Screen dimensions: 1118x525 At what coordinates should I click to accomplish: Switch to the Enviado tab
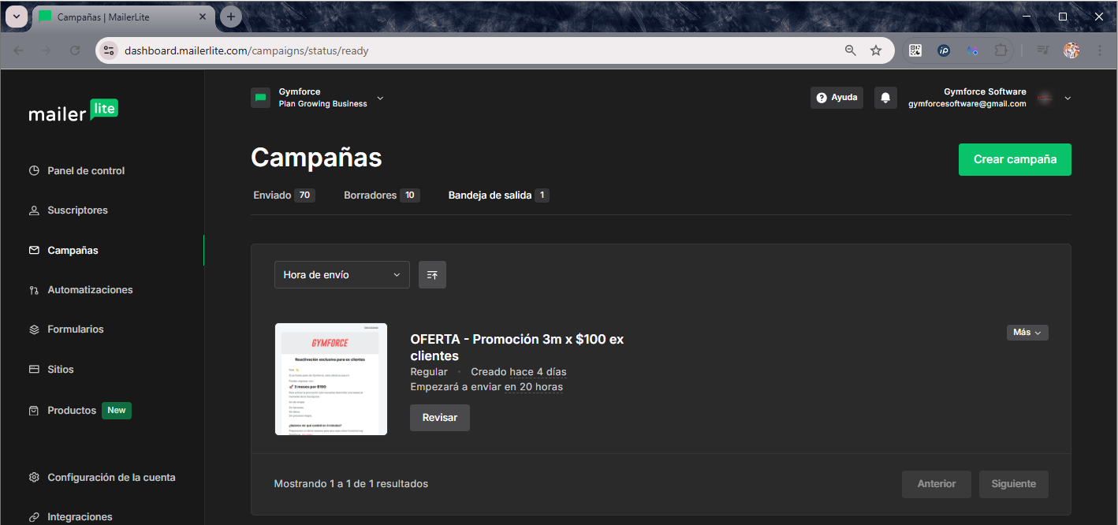273,195
